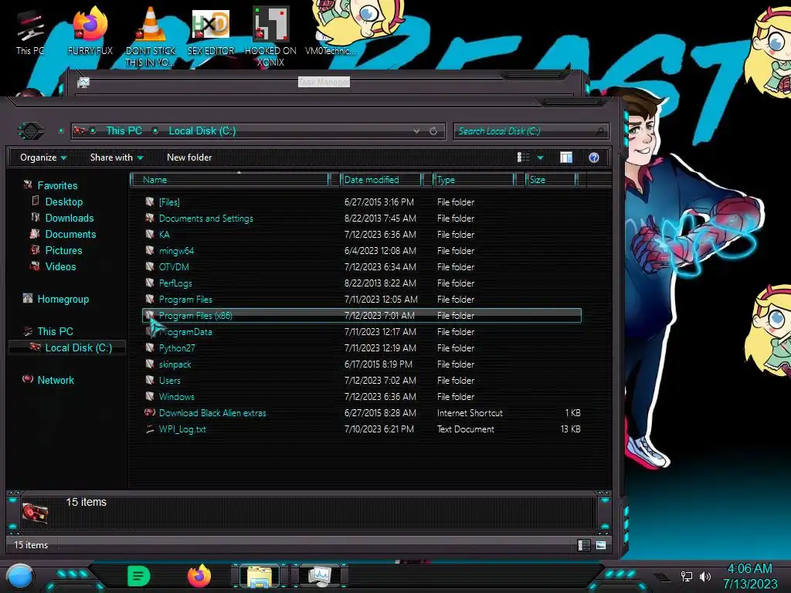This screenshot has width=791, height=593.
Task: Click Download Black Alien extras shortcut icon
Action: (150, 412)
